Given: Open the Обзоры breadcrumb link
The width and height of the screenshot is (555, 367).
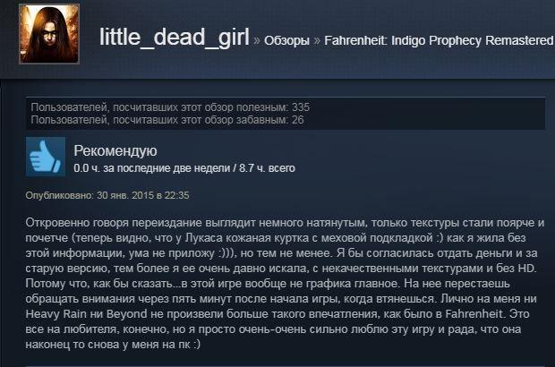Looking at the screenshot, I should pos(286,40).
